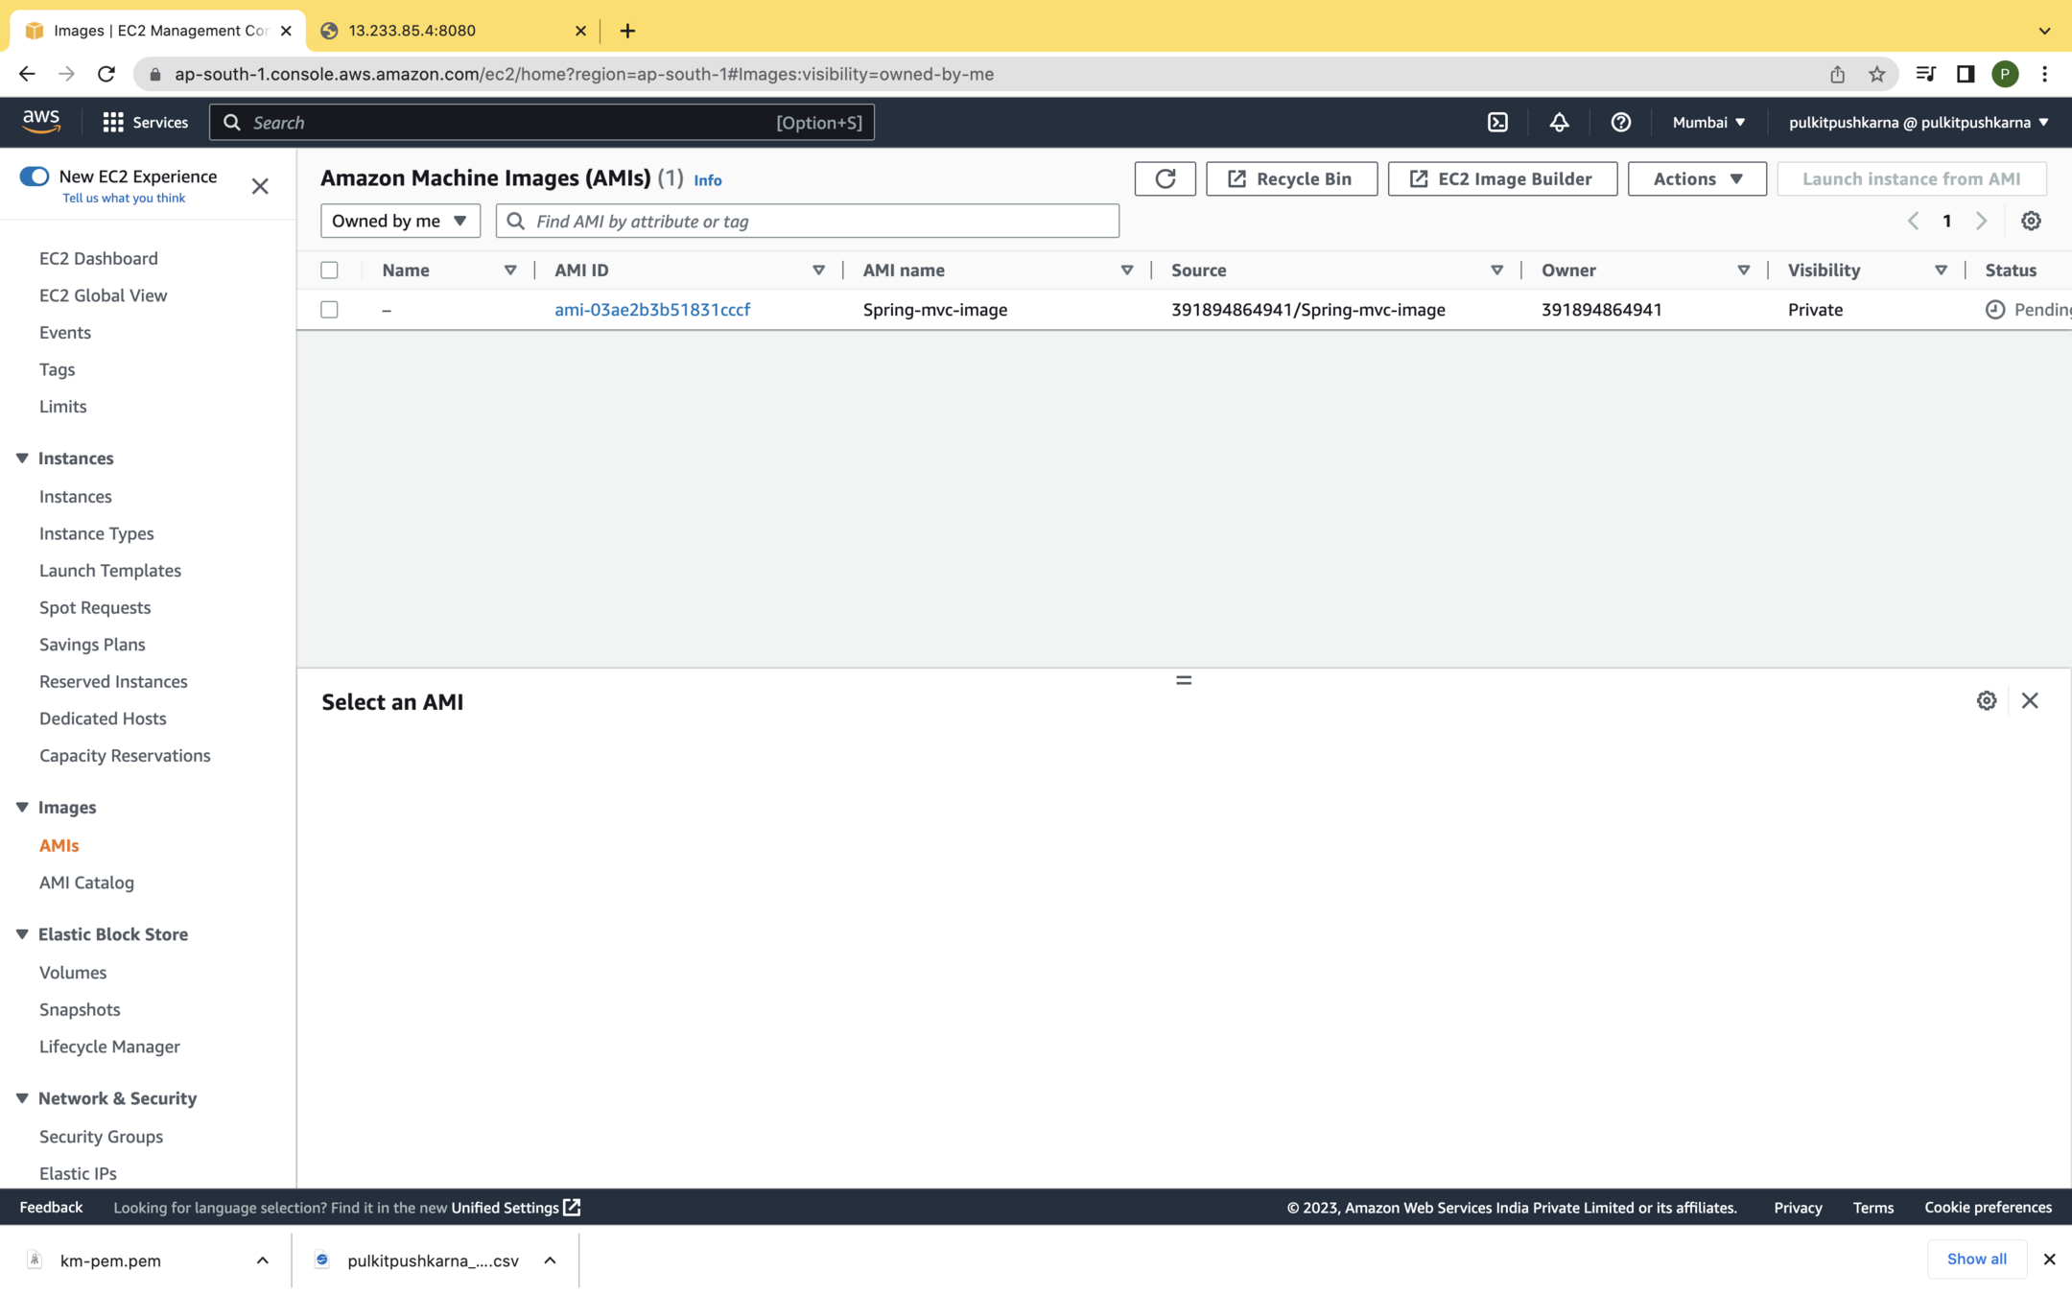Click the Find AMI search field
Screen dimensions: 2072x1295
[x=820, y=221]
